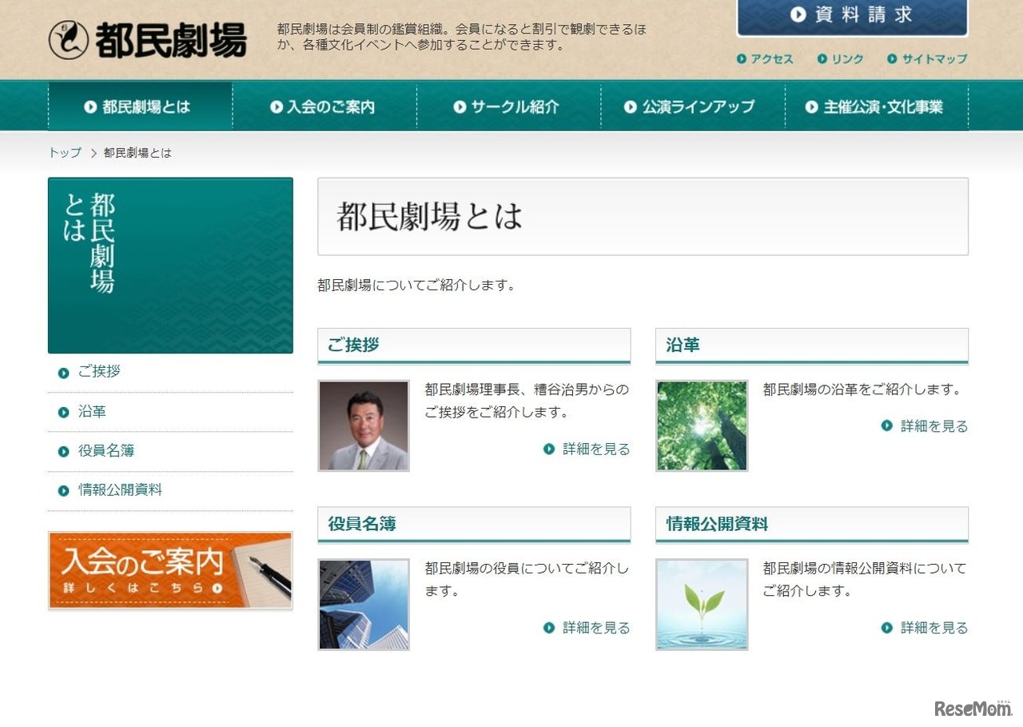
Task: Go back via the トップ breadcrumb link
Action: (64, 152)
